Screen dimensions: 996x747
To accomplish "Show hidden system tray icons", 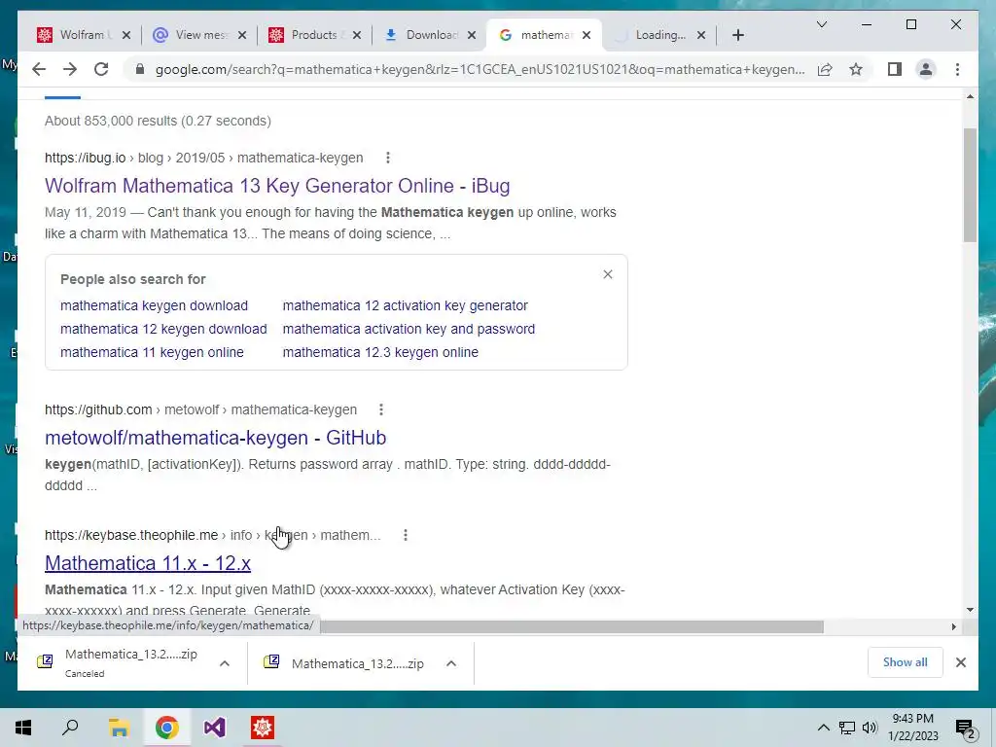I will pos(823,728).
